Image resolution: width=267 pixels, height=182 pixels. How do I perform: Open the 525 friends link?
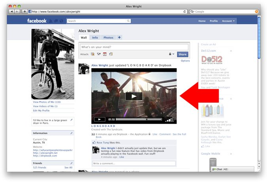point(40,167)
